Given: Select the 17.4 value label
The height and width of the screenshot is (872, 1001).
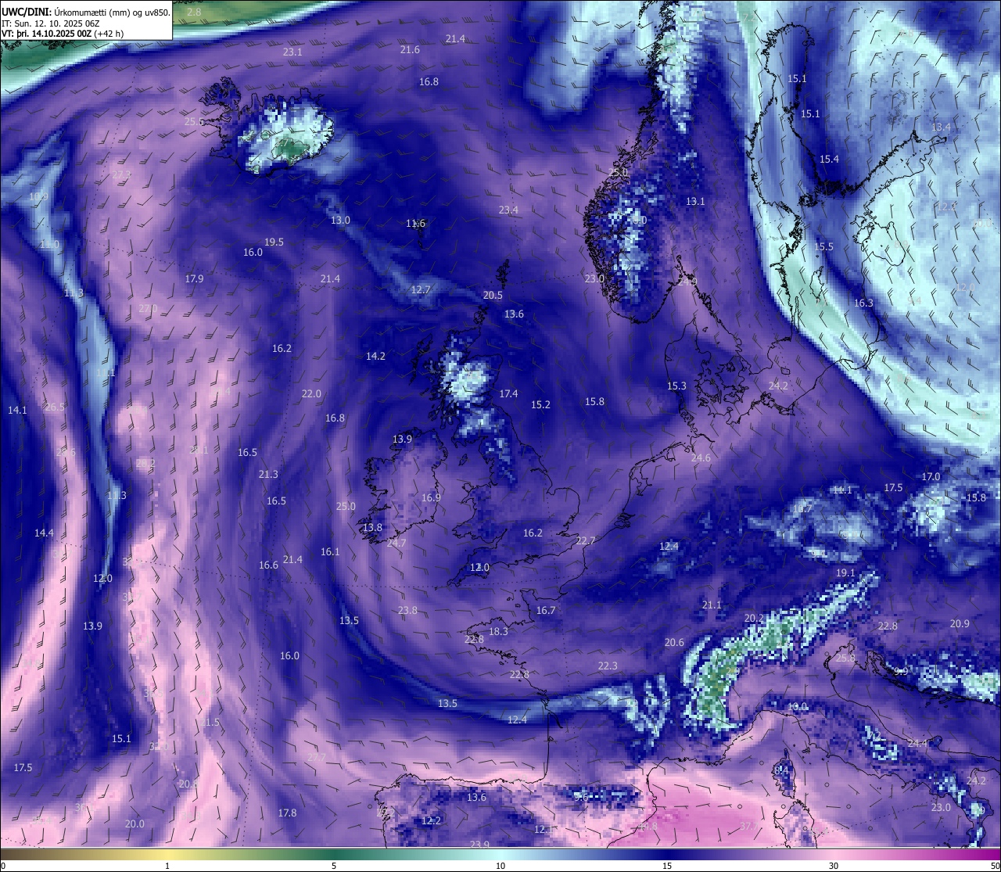Looking at the screenshot, I should (508, 393).
